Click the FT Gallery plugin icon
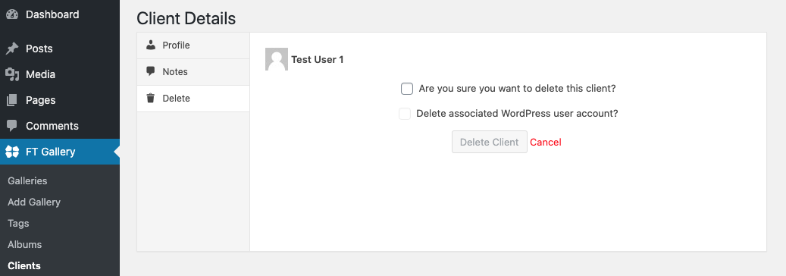This screenshot has height=276, width=786. coord(12,152)
